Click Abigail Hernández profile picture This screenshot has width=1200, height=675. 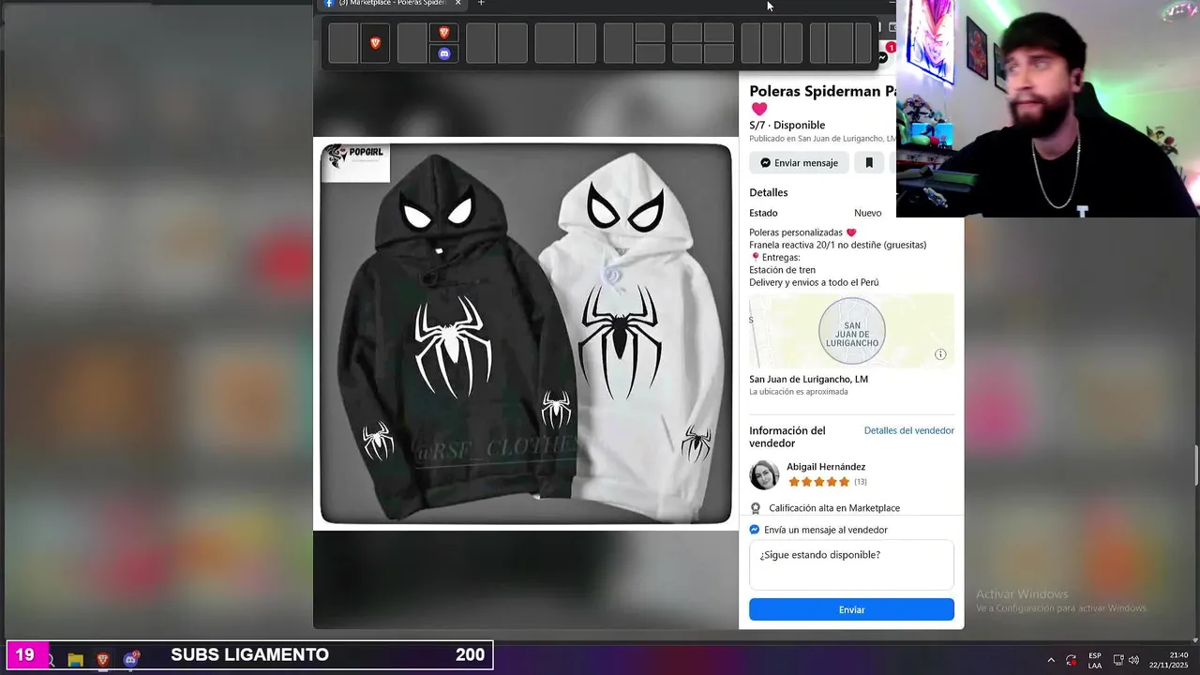click(764, 474)
